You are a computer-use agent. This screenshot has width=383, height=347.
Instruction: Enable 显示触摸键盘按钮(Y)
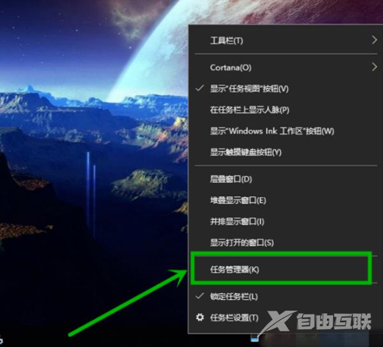[283, 152]
